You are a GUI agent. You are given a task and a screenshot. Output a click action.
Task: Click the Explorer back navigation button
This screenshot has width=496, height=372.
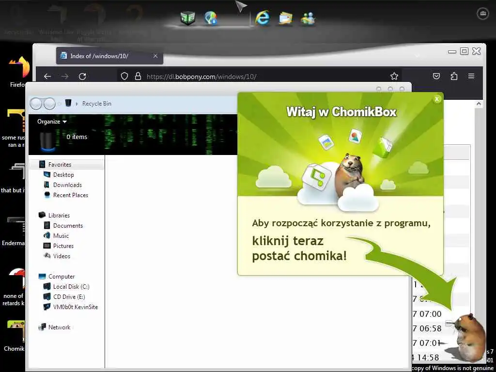click(36, 104)
